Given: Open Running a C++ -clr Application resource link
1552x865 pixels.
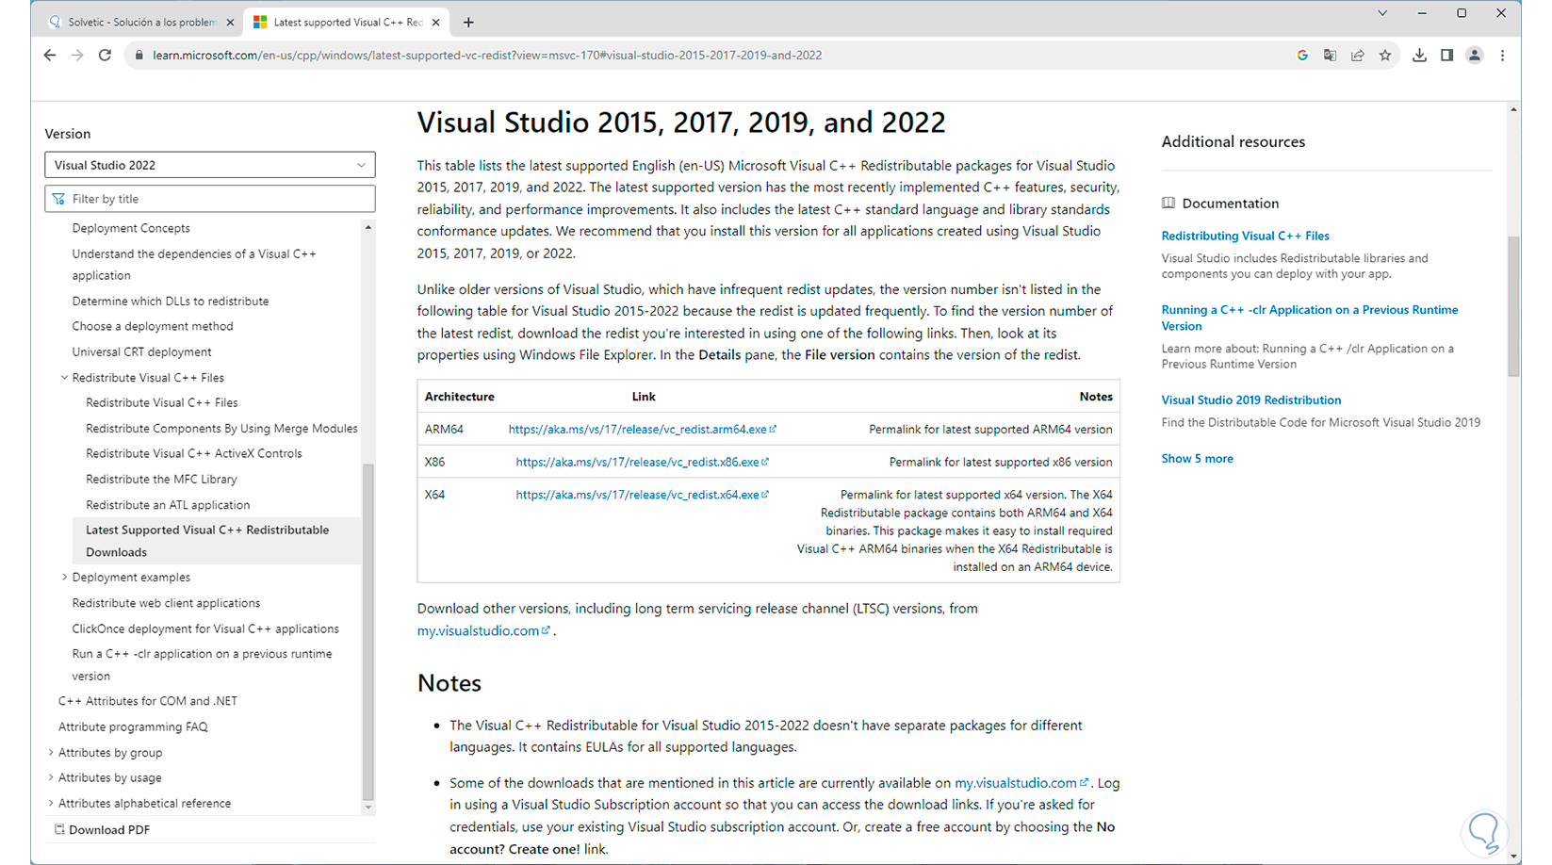Looking at the screenshot, I should (x=1310, y=318).
